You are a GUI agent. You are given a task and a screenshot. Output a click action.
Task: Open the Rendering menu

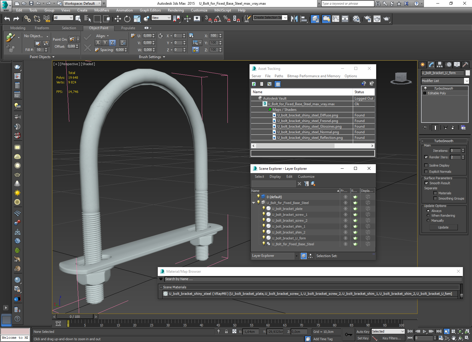coord(176,10)
